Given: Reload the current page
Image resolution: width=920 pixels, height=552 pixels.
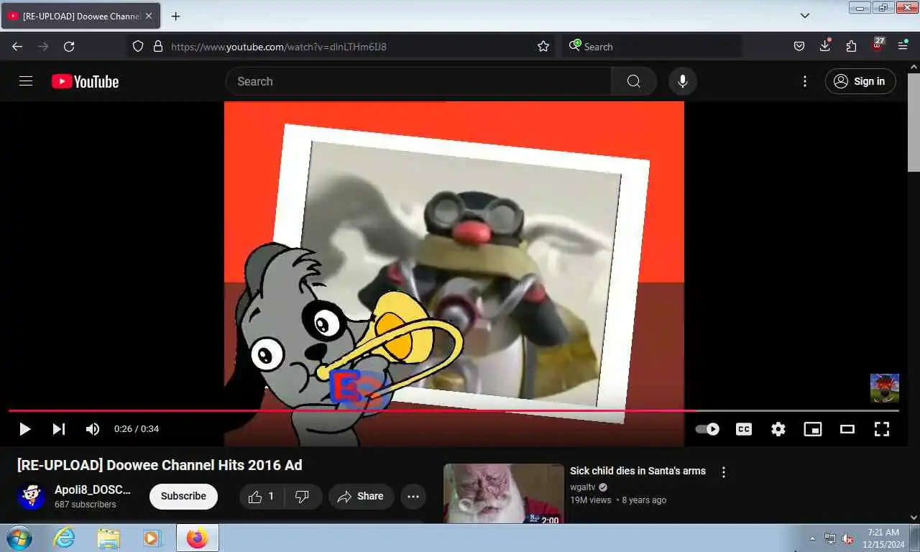Looking at the screenshot, I should click(x=69, y=46).
